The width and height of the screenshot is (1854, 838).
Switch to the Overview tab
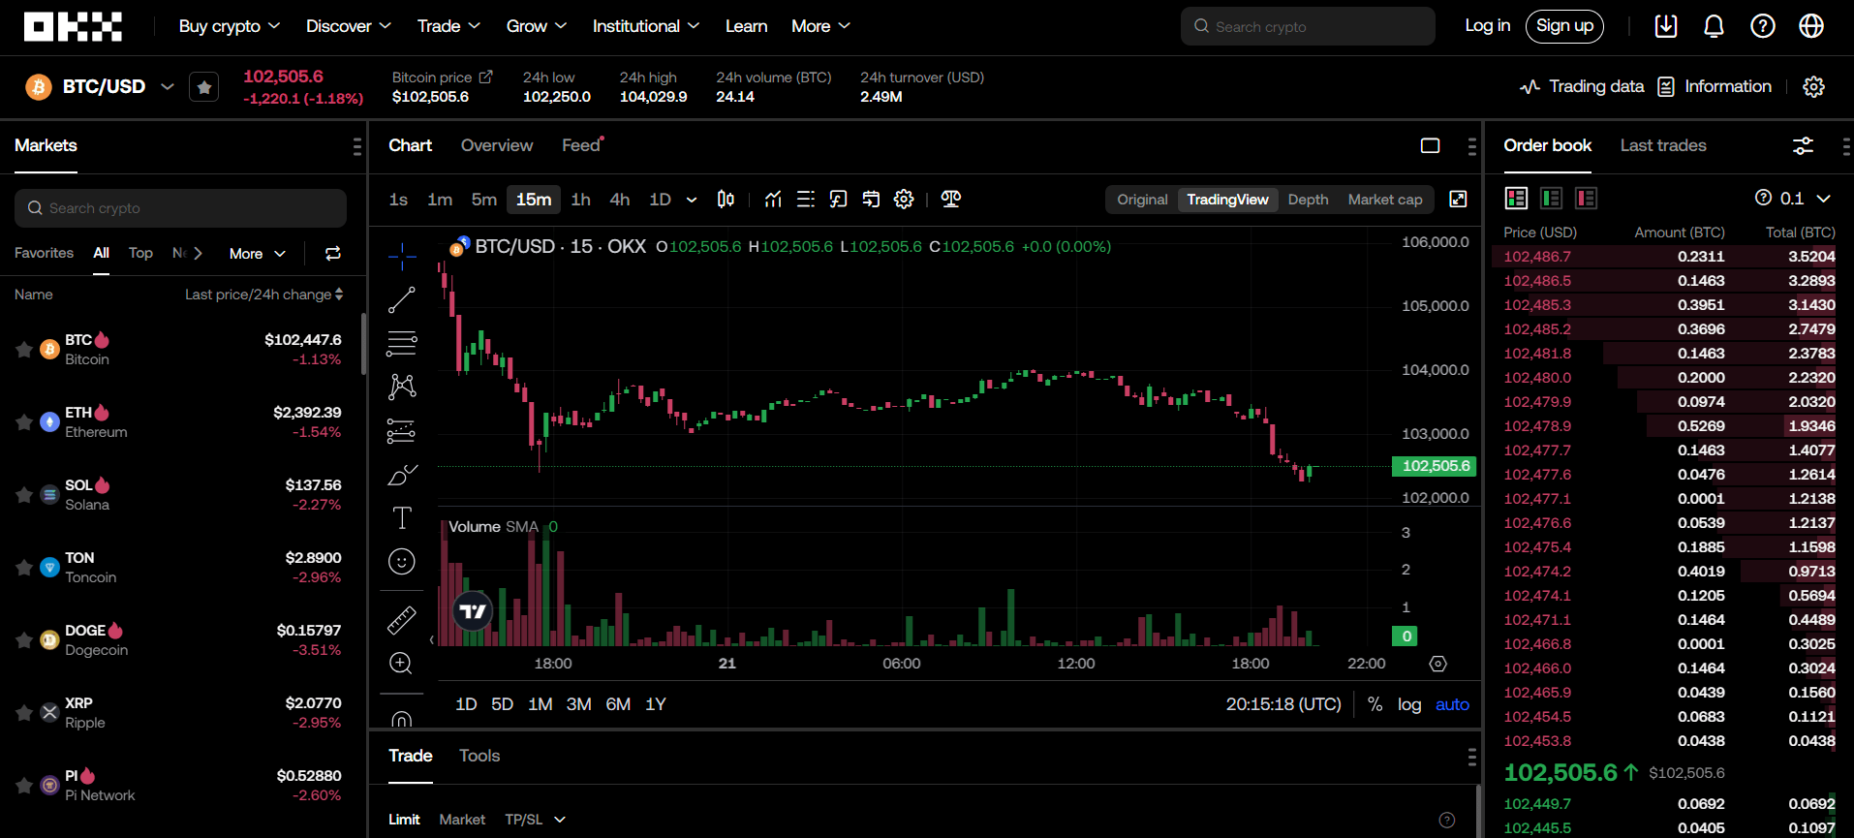pos(497,145)
